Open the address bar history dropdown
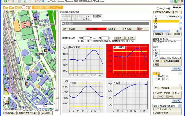 click(x=172, y=1)
